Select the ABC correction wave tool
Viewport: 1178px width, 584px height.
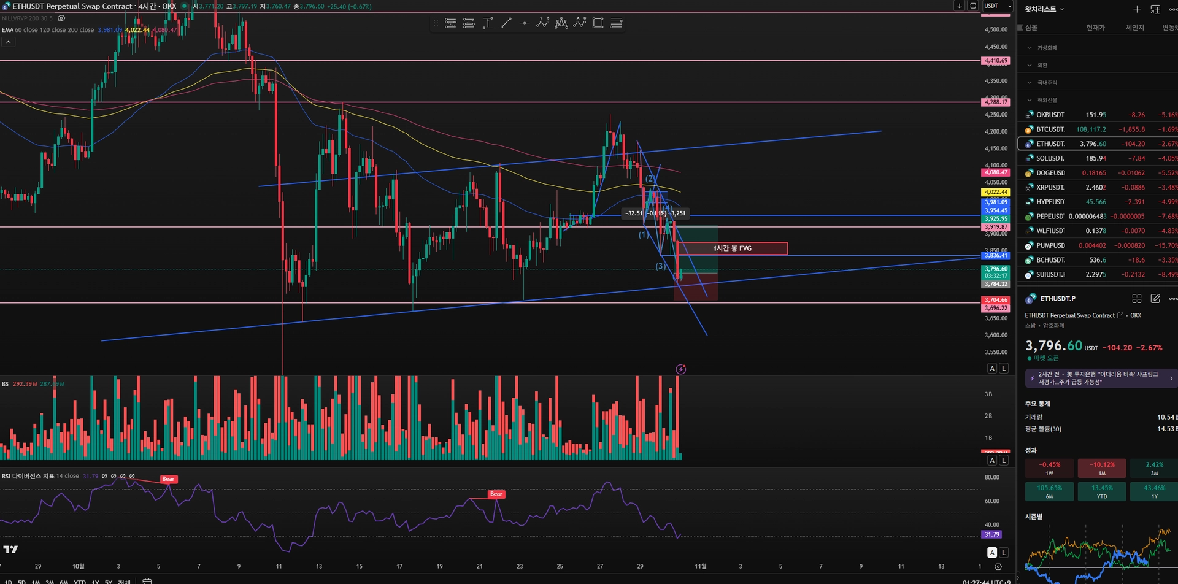(580, 23)
